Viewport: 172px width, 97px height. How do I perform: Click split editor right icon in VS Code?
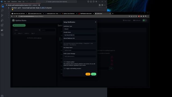click(102, 5)
